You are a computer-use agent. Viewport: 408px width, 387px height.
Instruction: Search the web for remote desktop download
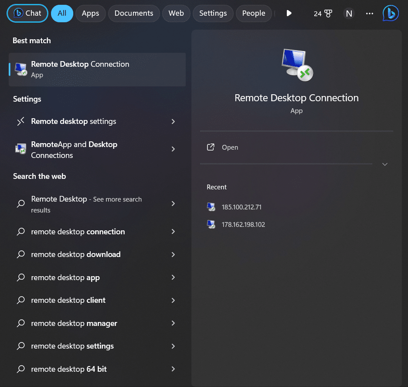pos(97,254)
